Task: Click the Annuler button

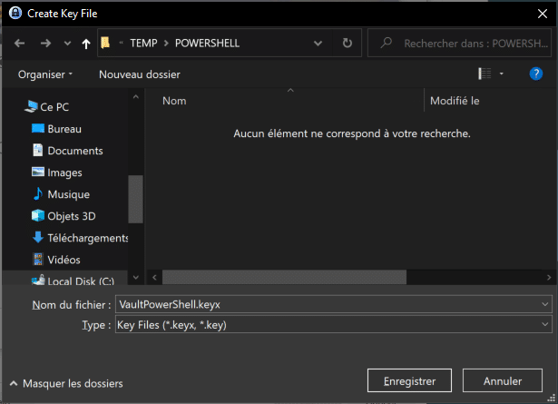Action: point(503,381)
